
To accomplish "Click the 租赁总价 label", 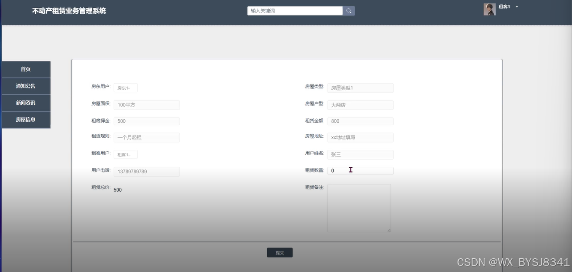I will (101, 187).
